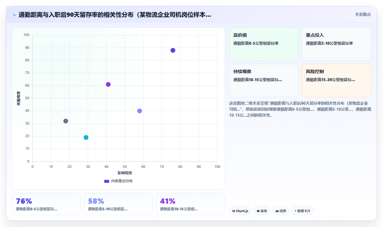The width and height of the screenshot is (383, 227).
Task: Click the 关系散点 label in header
Action: click(363, 14)
